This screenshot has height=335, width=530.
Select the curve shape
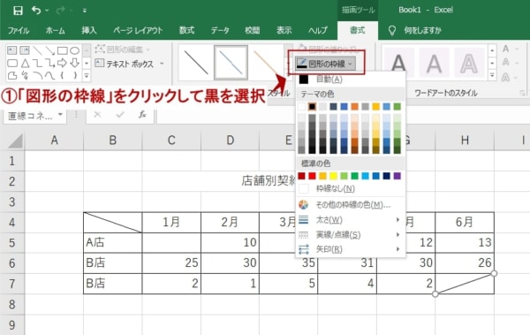coord(49,75)
